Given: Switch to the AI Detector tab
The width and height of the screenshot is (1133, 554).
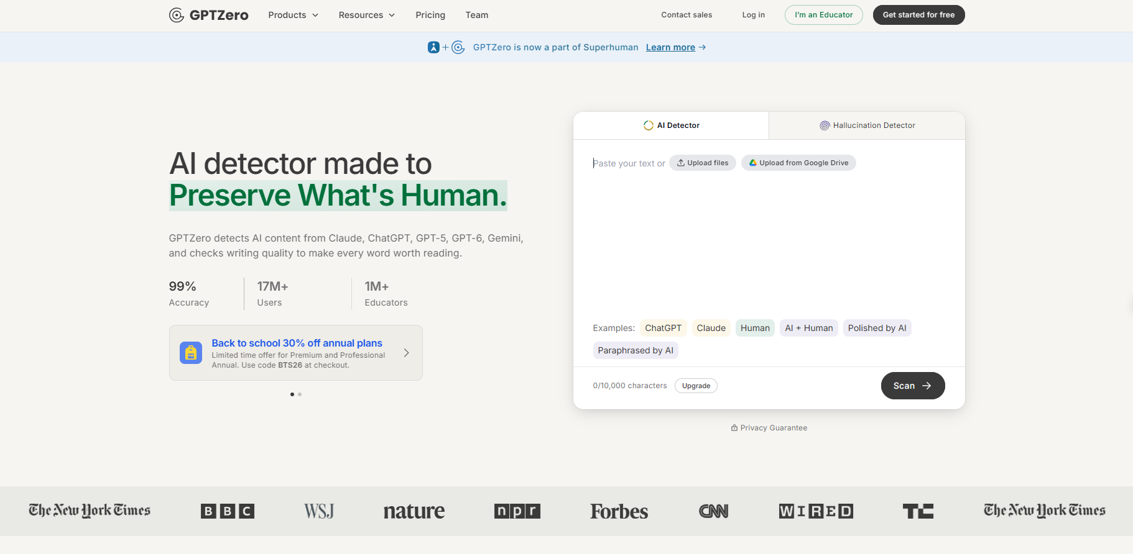Looking at the screenshot, I should click(671, 125).
